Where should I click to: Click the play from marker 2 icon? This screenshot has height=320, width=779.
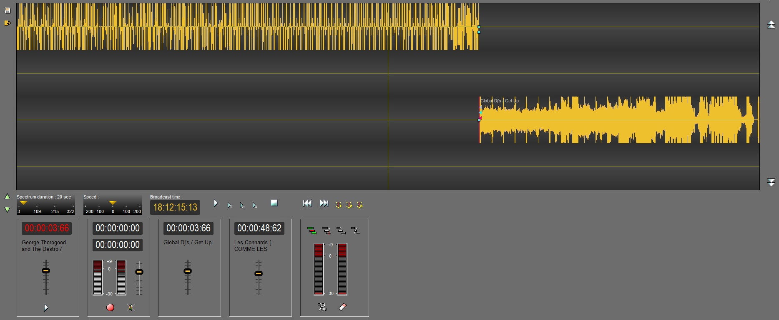point(242,205)
